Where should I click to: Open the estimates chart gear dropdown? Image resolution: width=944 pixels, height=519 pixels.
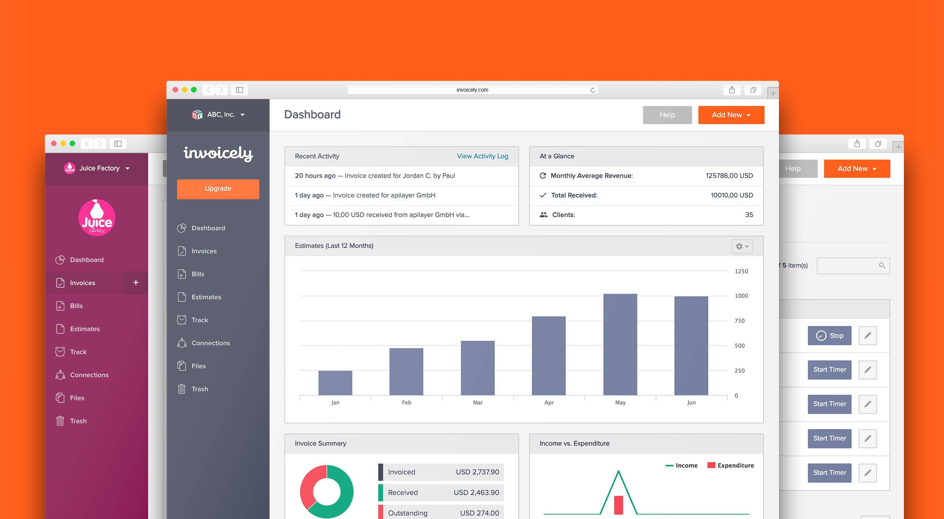pyautogui.click(x=742, y=246)
